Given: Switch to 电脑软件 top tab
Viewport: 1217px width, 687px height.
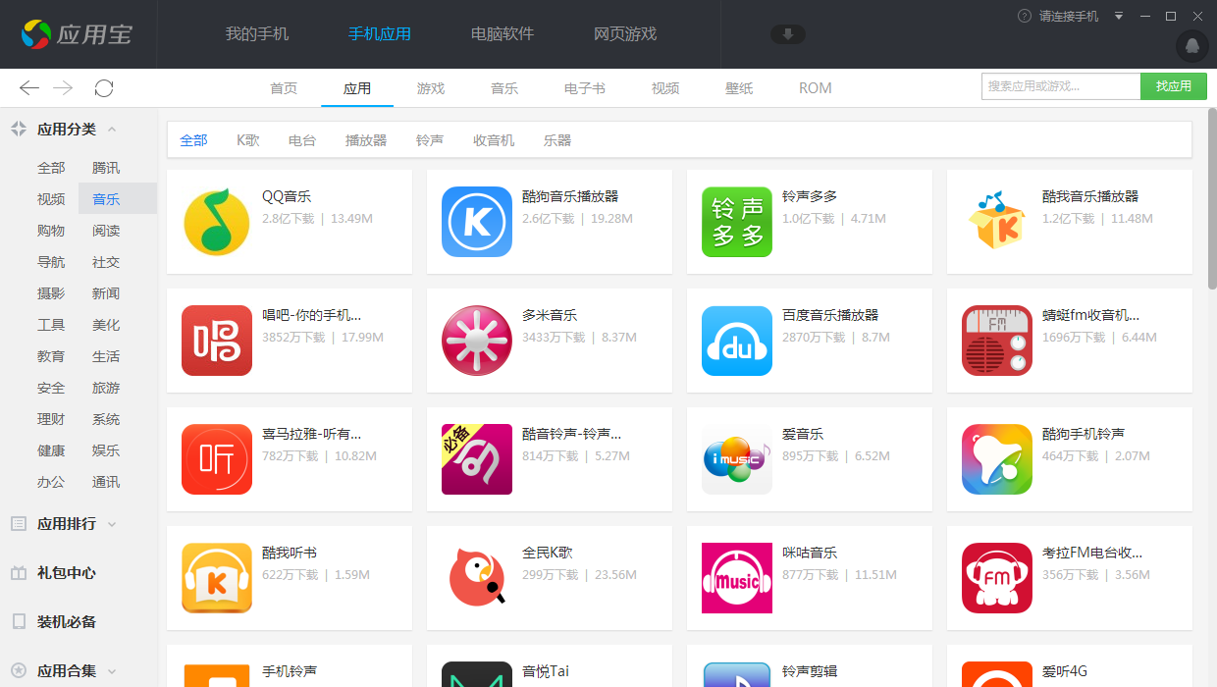Looking at the screenshot, I should point(503,33).
